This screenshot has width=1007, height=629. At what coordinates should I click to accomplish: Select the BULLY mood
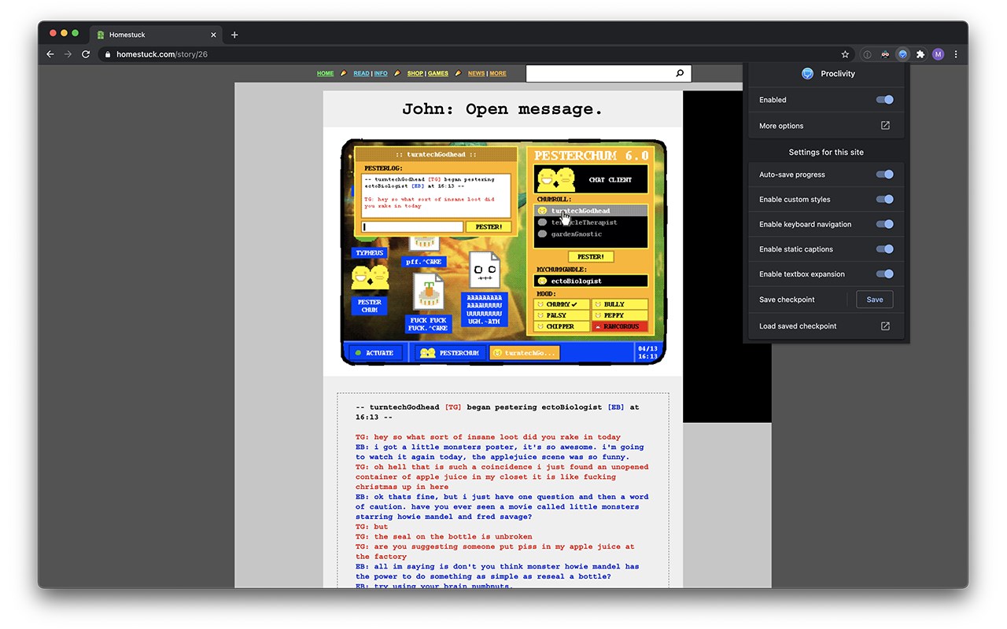[x=620, y=304]
